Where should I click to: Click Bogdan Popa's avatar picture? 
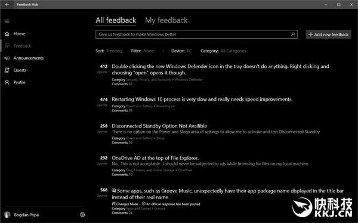pyautogui.click(x=7, y=215)
